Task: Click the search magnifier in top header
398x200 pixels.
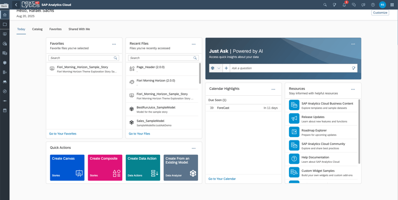Action: pos(325,5)
